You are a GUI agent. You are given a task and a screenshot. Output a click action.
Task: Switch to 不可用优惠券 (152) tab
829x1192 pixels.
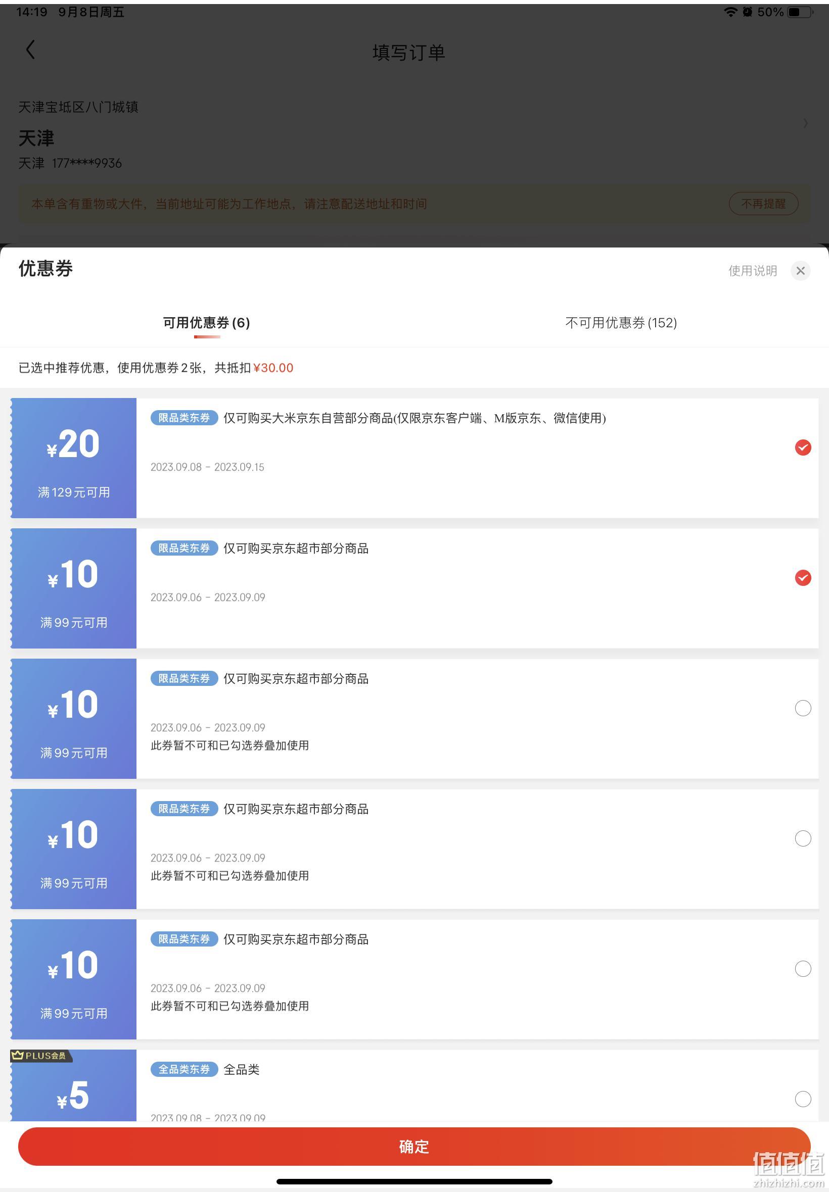[621, 323]
